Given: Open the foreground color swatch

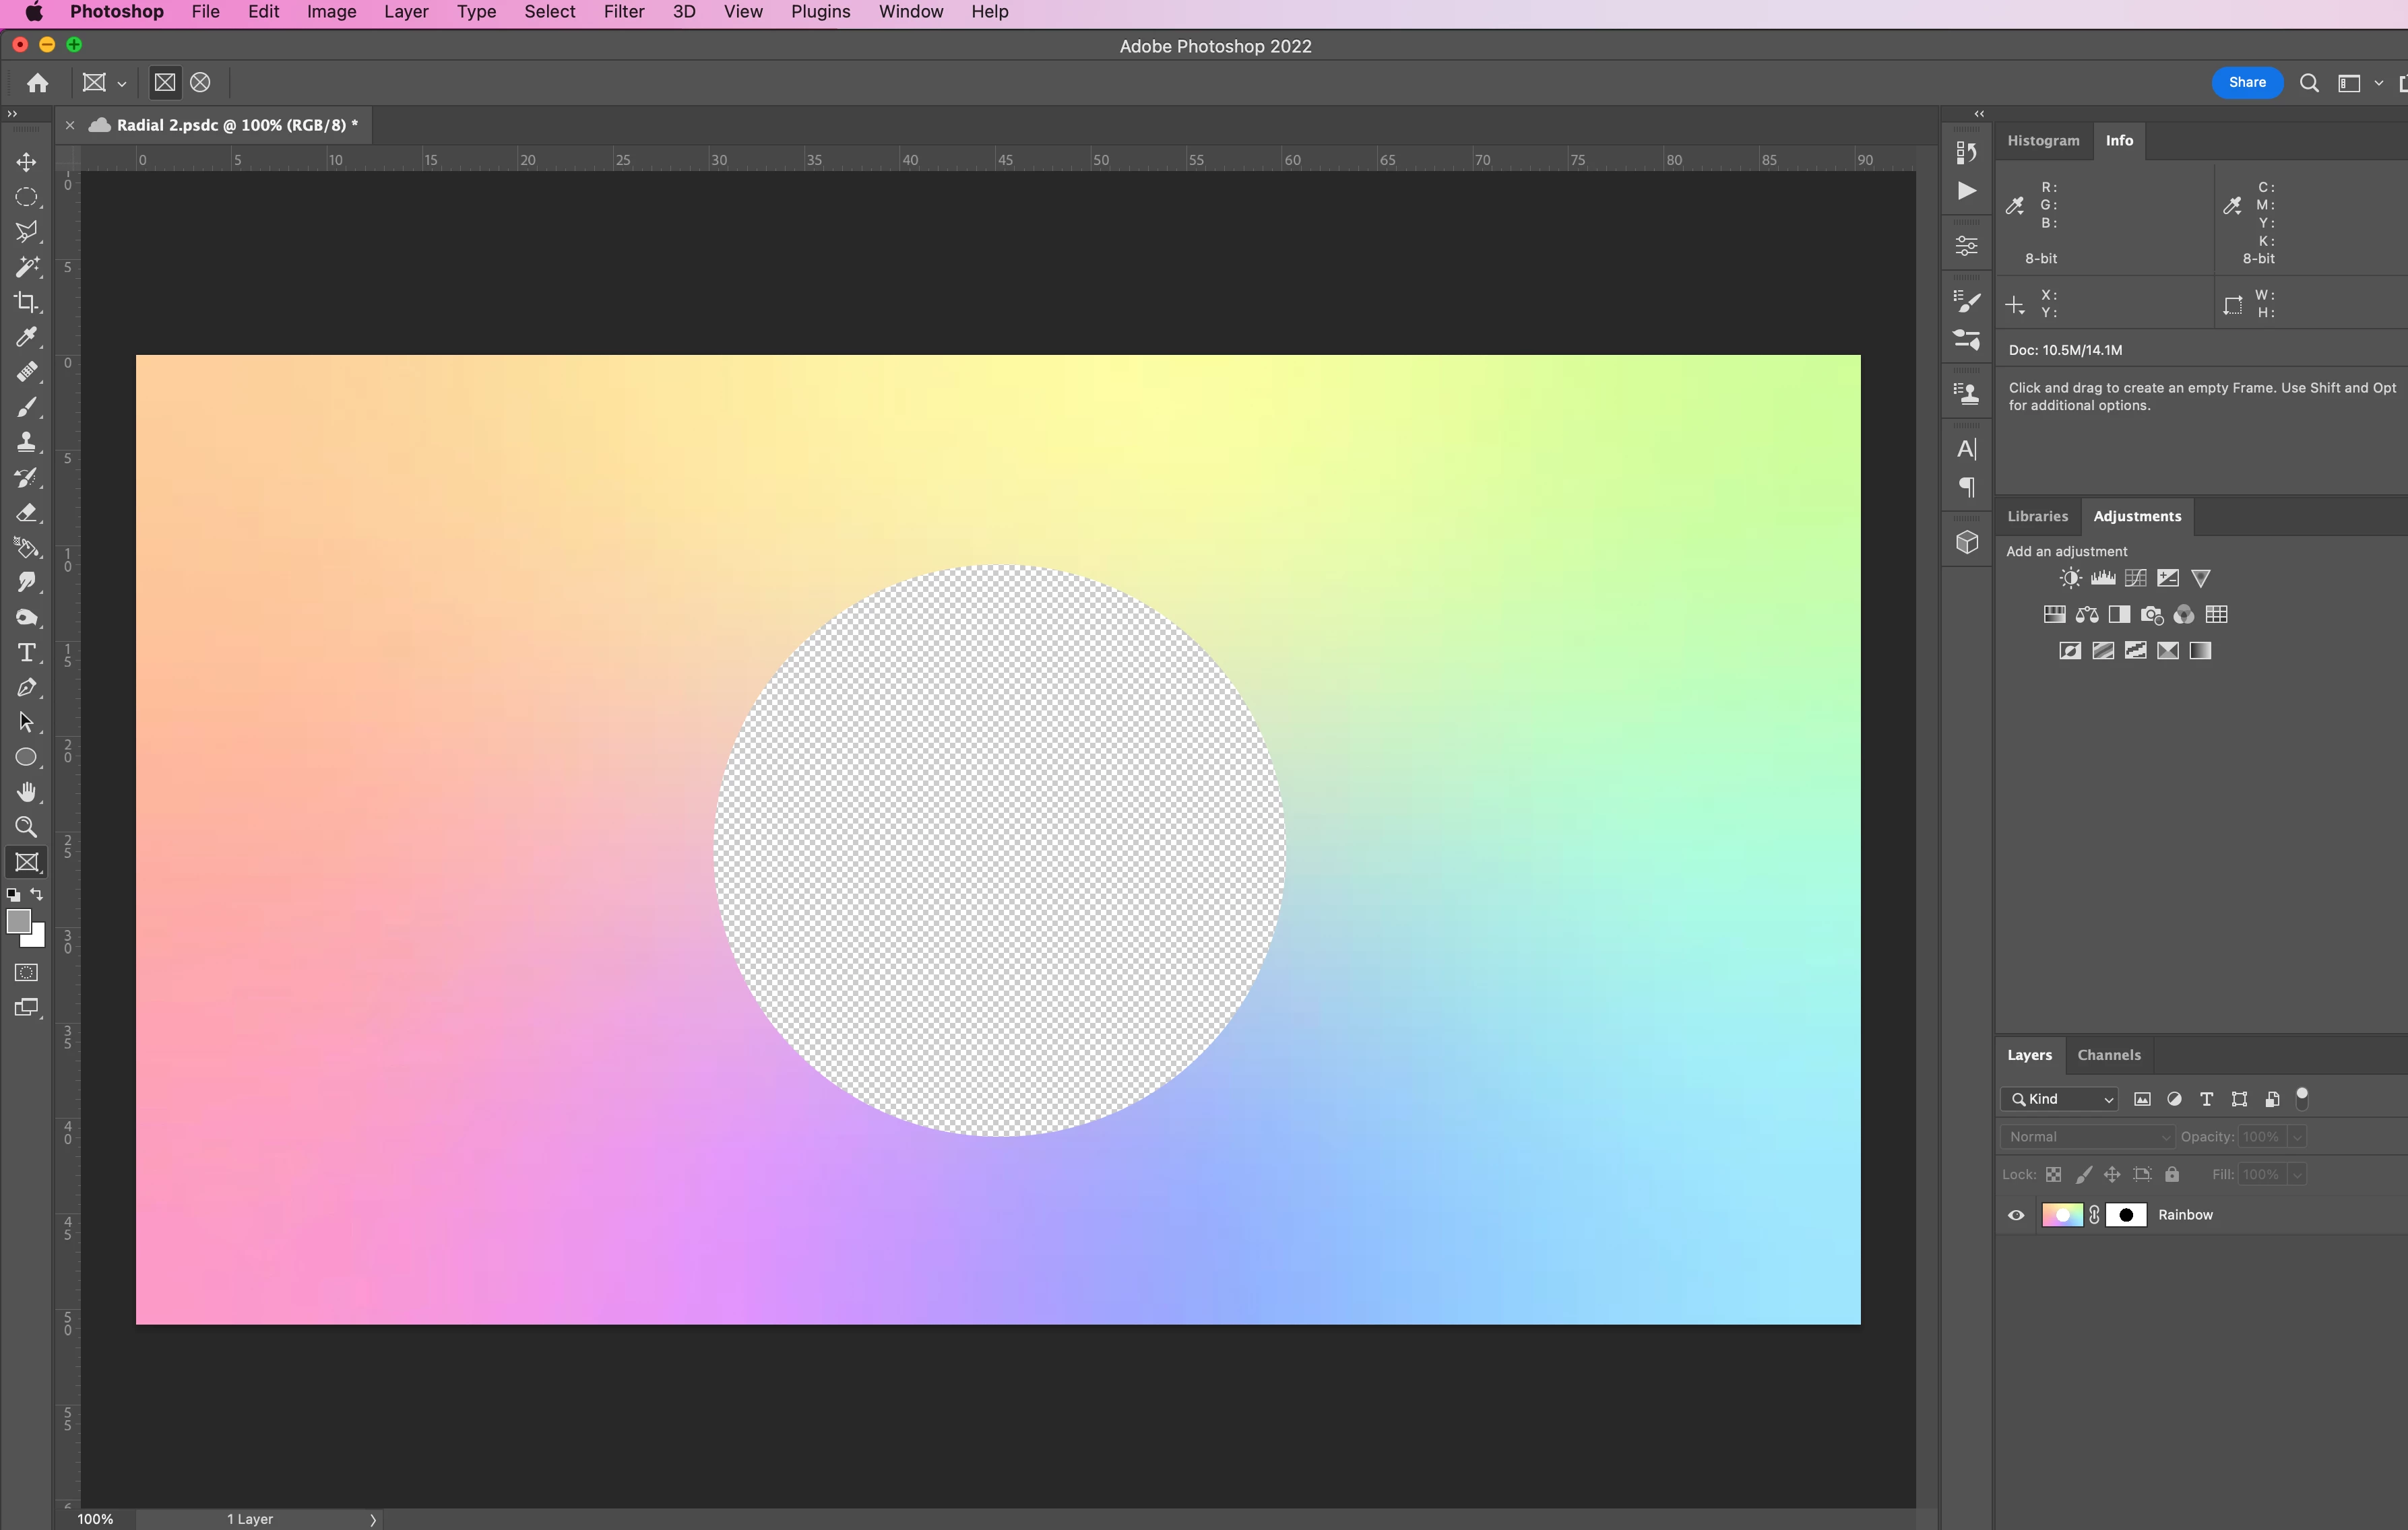Looking at the screenshot, I should tap(18, 921).
